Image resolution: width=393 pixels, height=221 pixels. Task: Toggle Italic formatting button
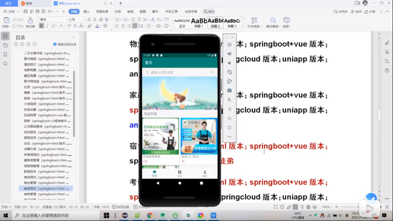pos(48,26)
